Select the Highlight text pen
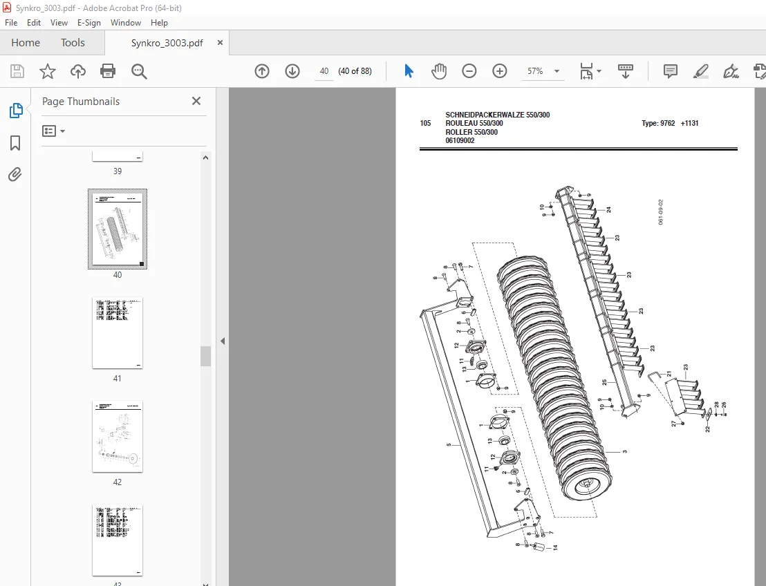The height and width of the screenshot is (586, 766). (700, 71)
